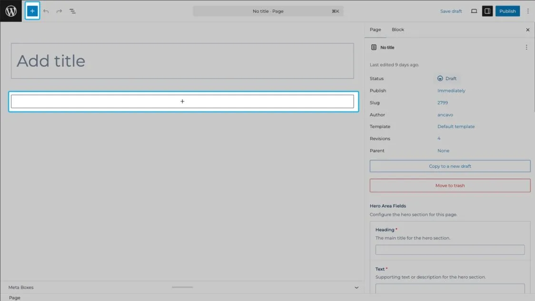Click Move to trash

tap(450, 186)
